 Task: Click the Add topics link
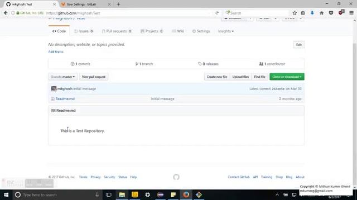tap(56, 52)
